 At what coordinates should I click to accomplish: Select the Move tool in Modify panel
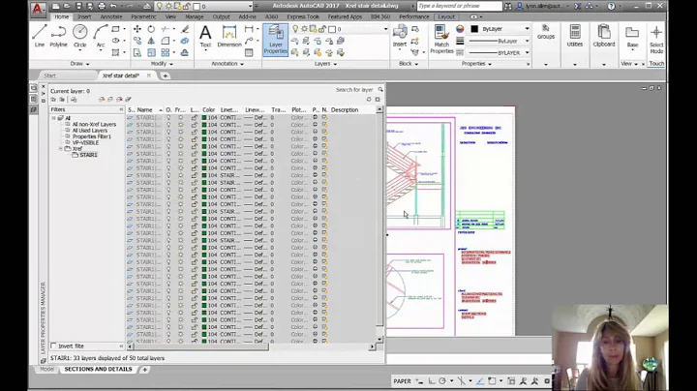click(137, 29)
